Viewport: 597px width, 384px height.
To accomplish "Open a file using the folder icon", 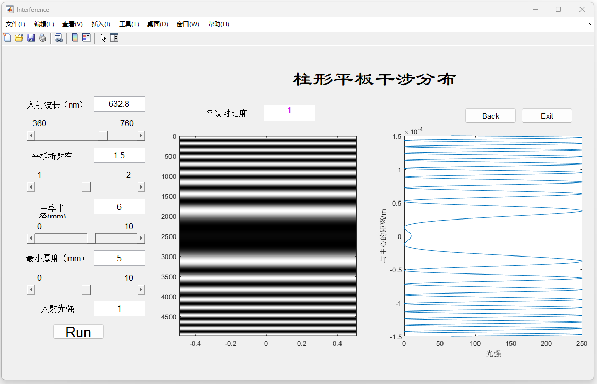I will [x=19, y=38].
